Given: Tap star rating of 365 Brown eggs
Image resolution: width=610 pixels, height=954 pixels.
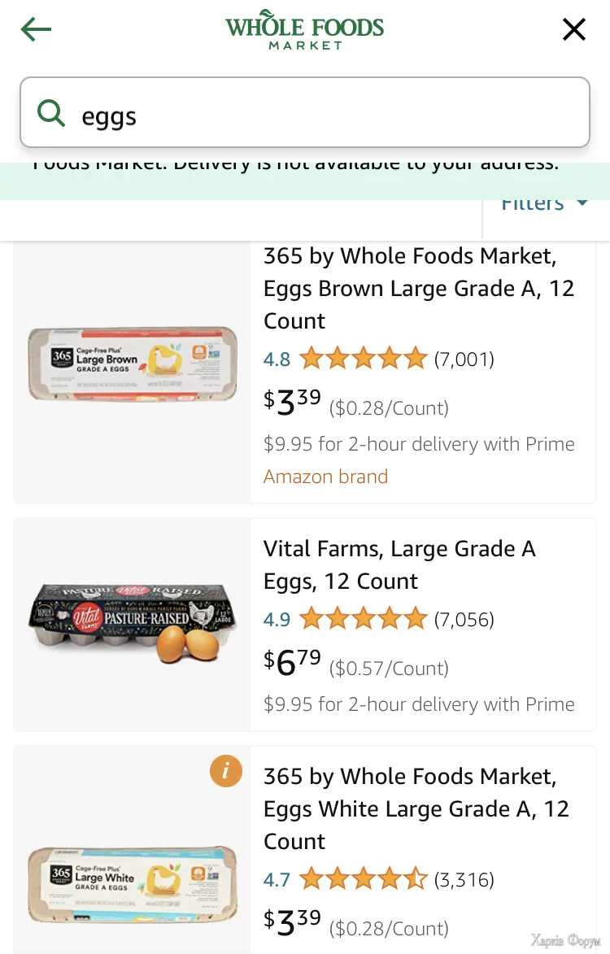Looking at the screenshot, I should tap(363, 359).
